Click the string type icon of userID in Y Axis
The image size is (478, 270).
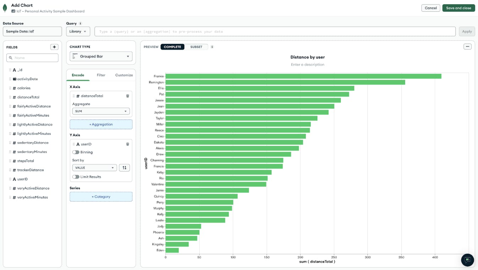coord(78,144)
